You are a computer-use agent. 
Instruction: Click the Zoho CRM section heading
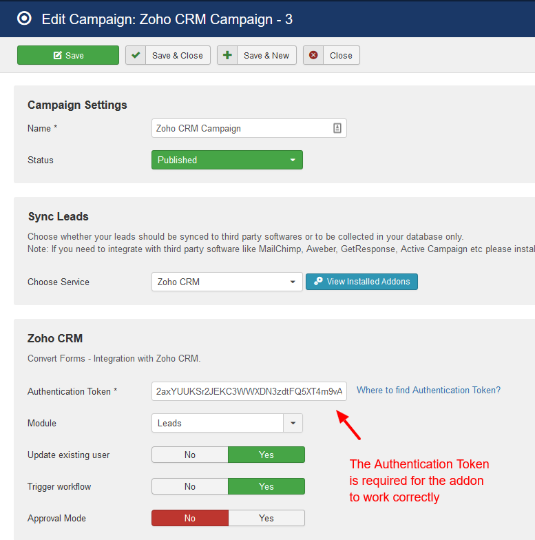(x=55, y=338)
